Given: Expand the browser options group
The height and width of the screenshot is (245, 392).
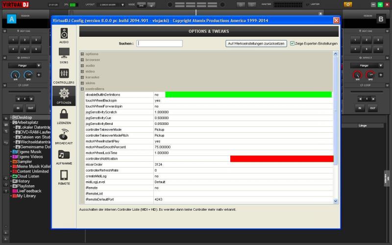Looking at the screenshot, I should (x=82, y=60).
